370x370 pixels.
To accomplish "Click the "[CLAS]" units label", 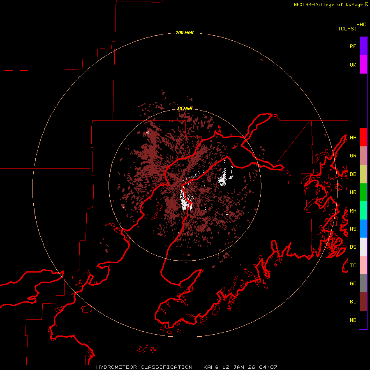I will click(347, 28).
